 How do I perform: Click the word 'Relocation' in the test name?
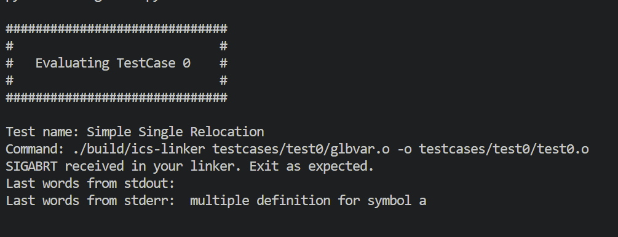click(x=228, y=132)
